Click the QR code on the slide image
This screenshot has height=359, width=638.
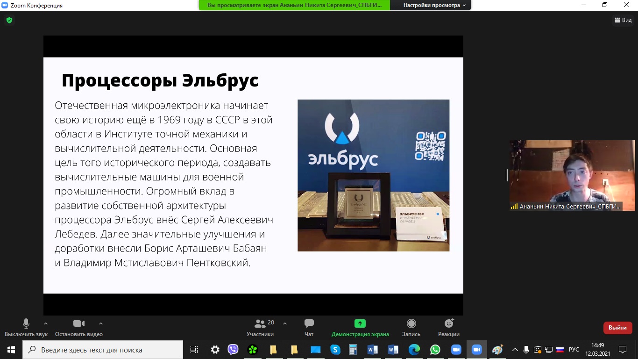point(430,146)
